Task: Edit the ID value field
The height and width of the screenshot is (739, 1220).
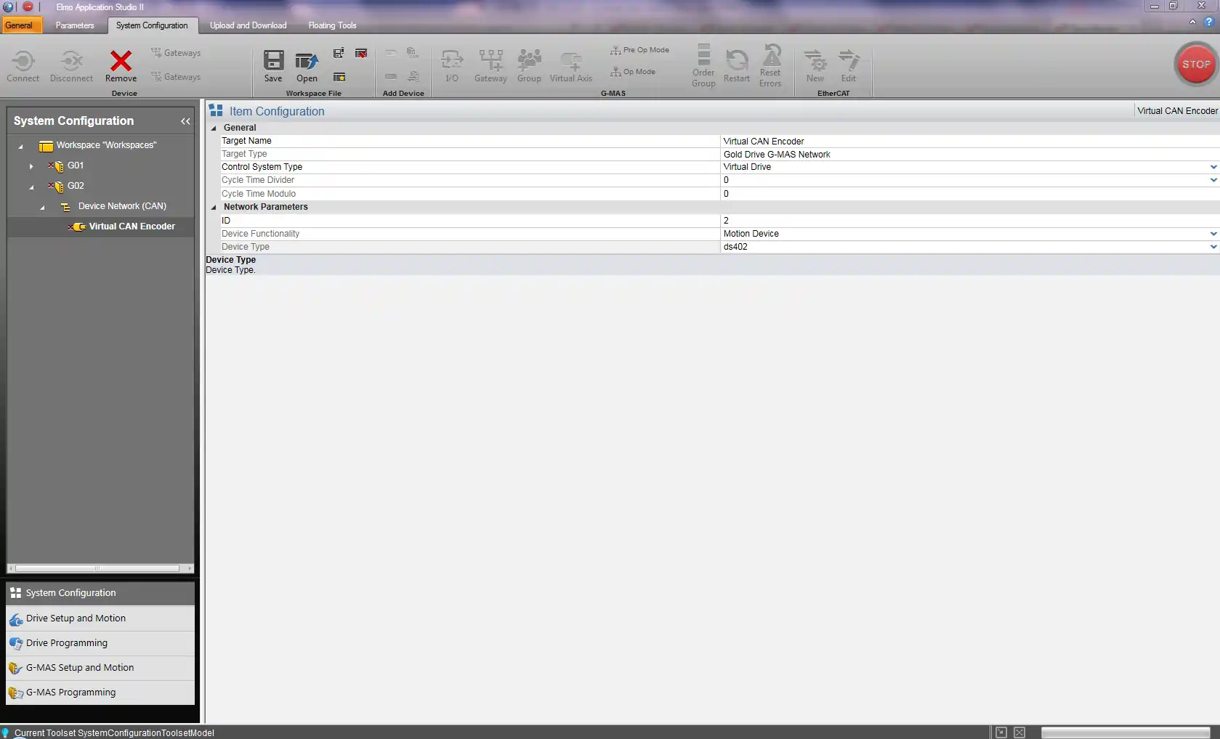Action: (x=969, y=220)
